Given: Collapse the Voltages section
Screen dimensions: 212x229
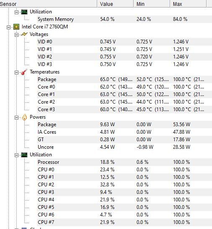Looking at the screenshot, I should click(16, 35).
